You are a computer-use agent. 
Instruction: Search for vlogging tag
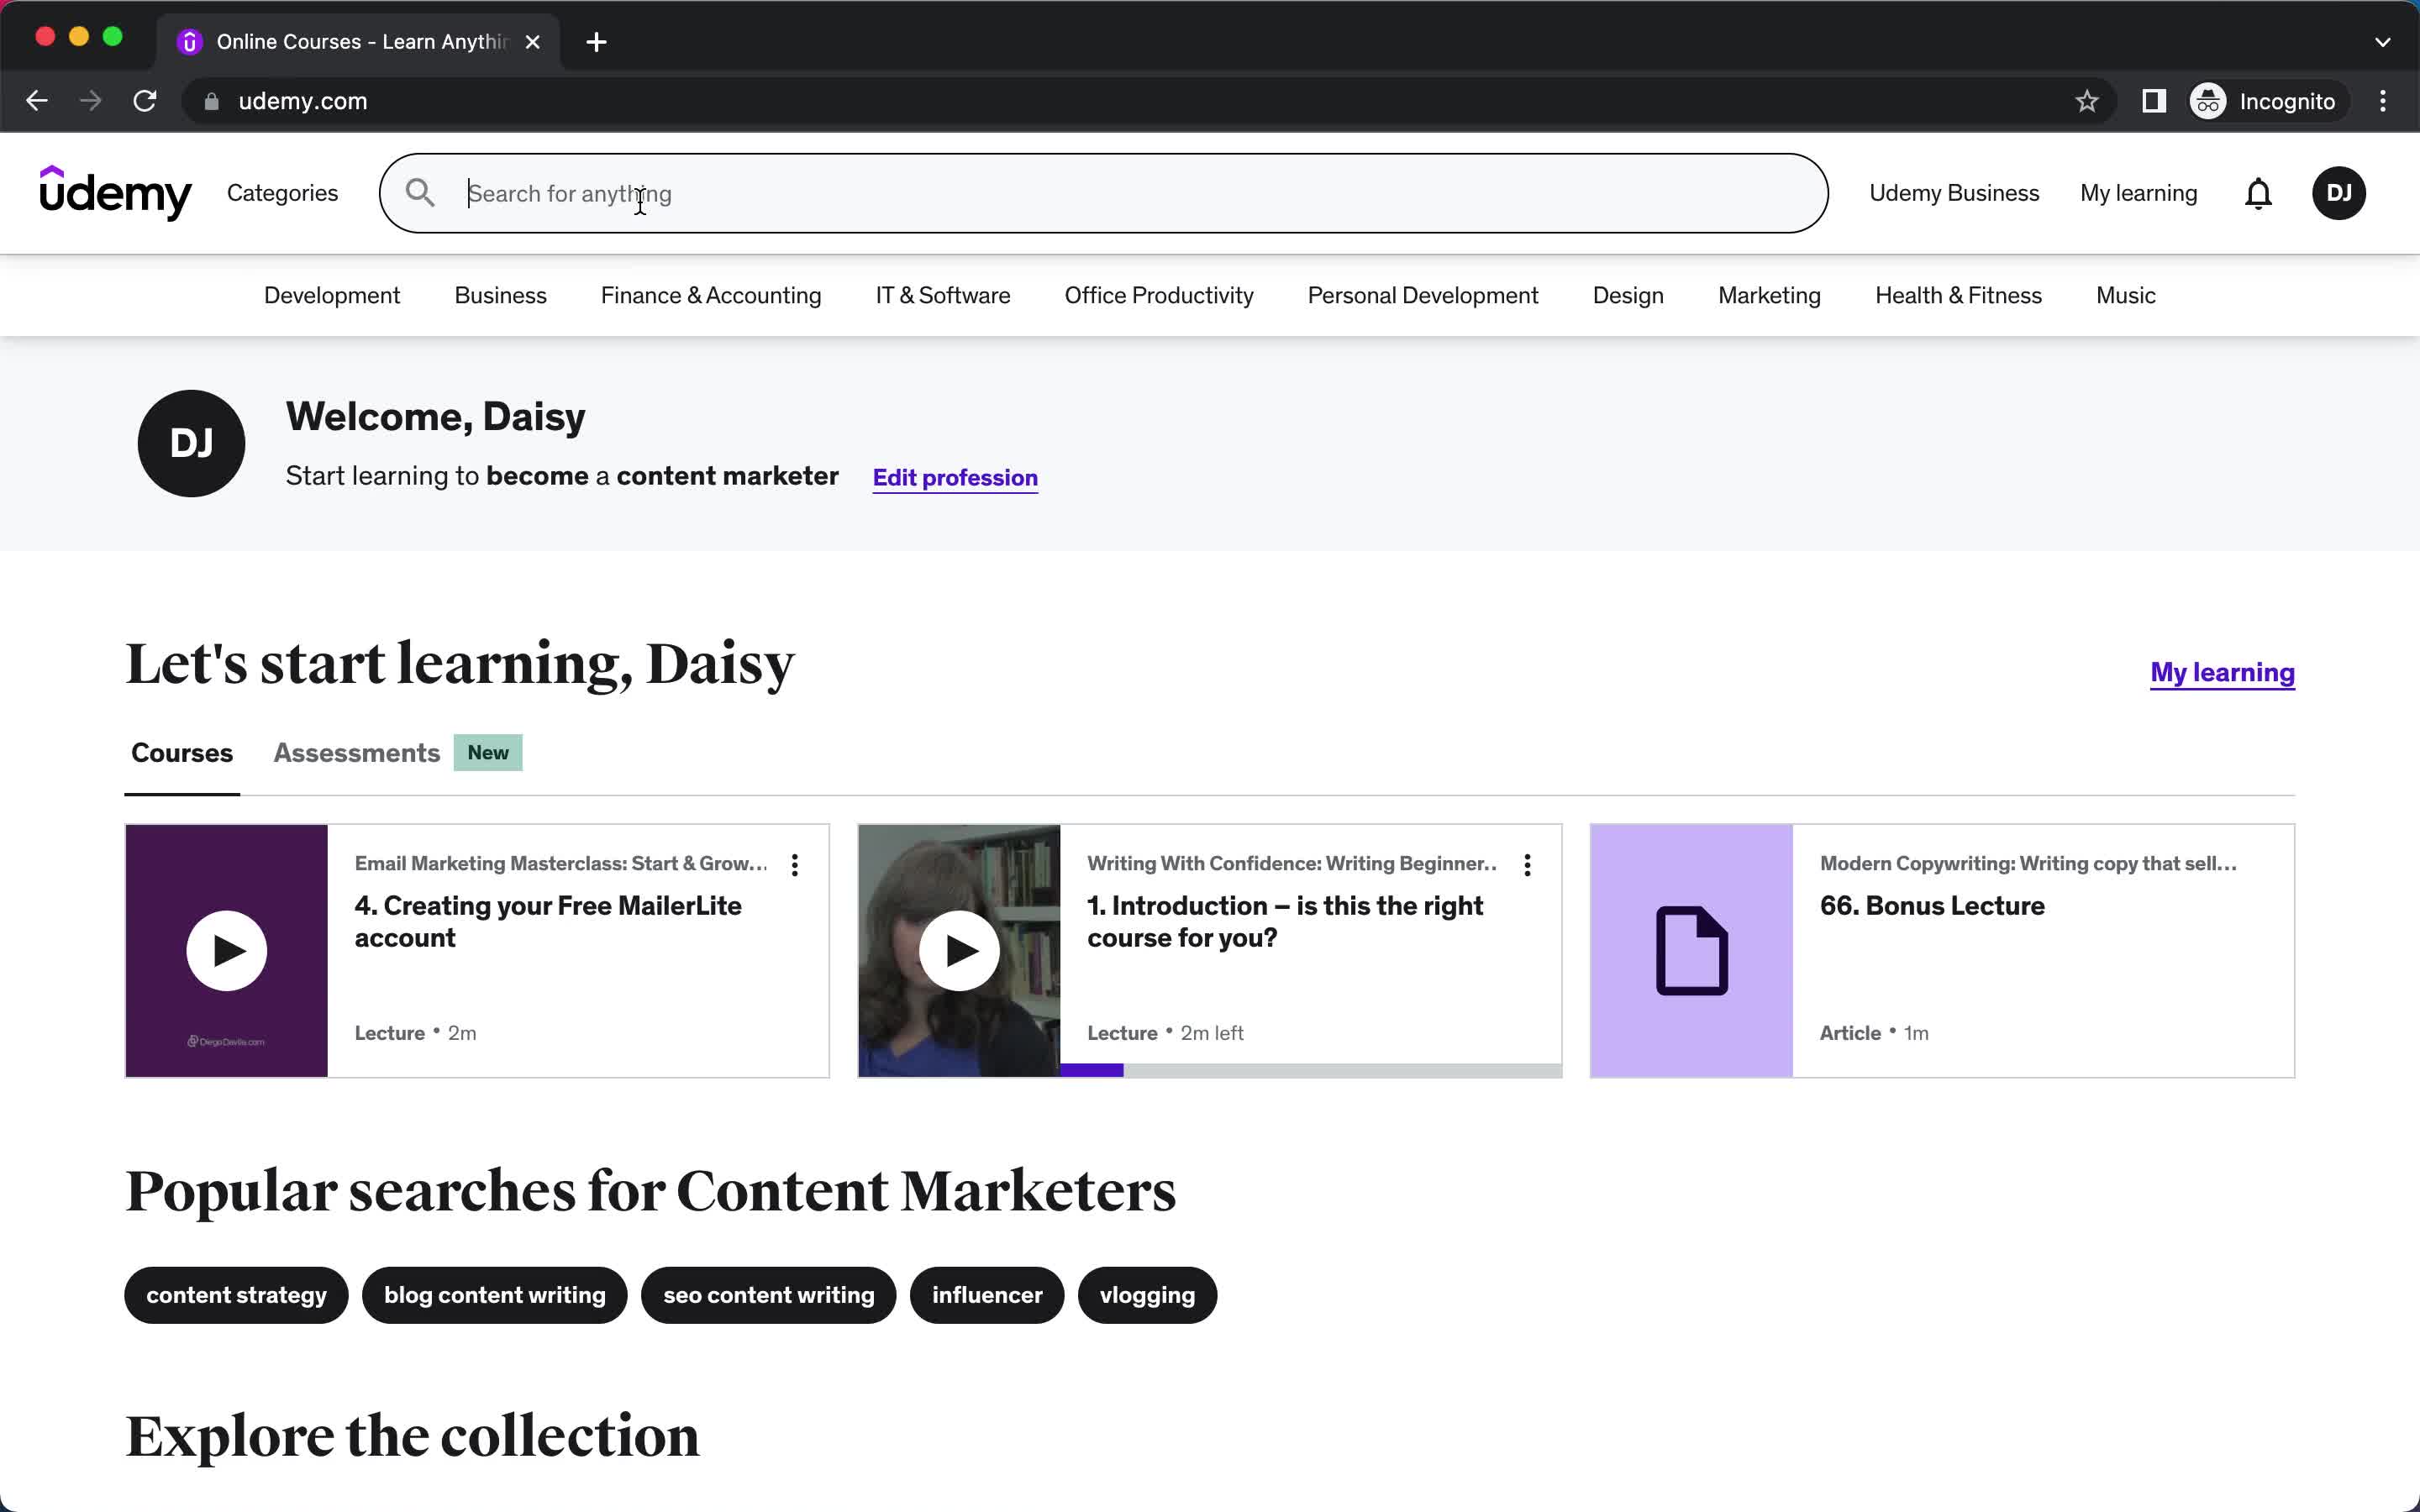pos(1147,1295)
